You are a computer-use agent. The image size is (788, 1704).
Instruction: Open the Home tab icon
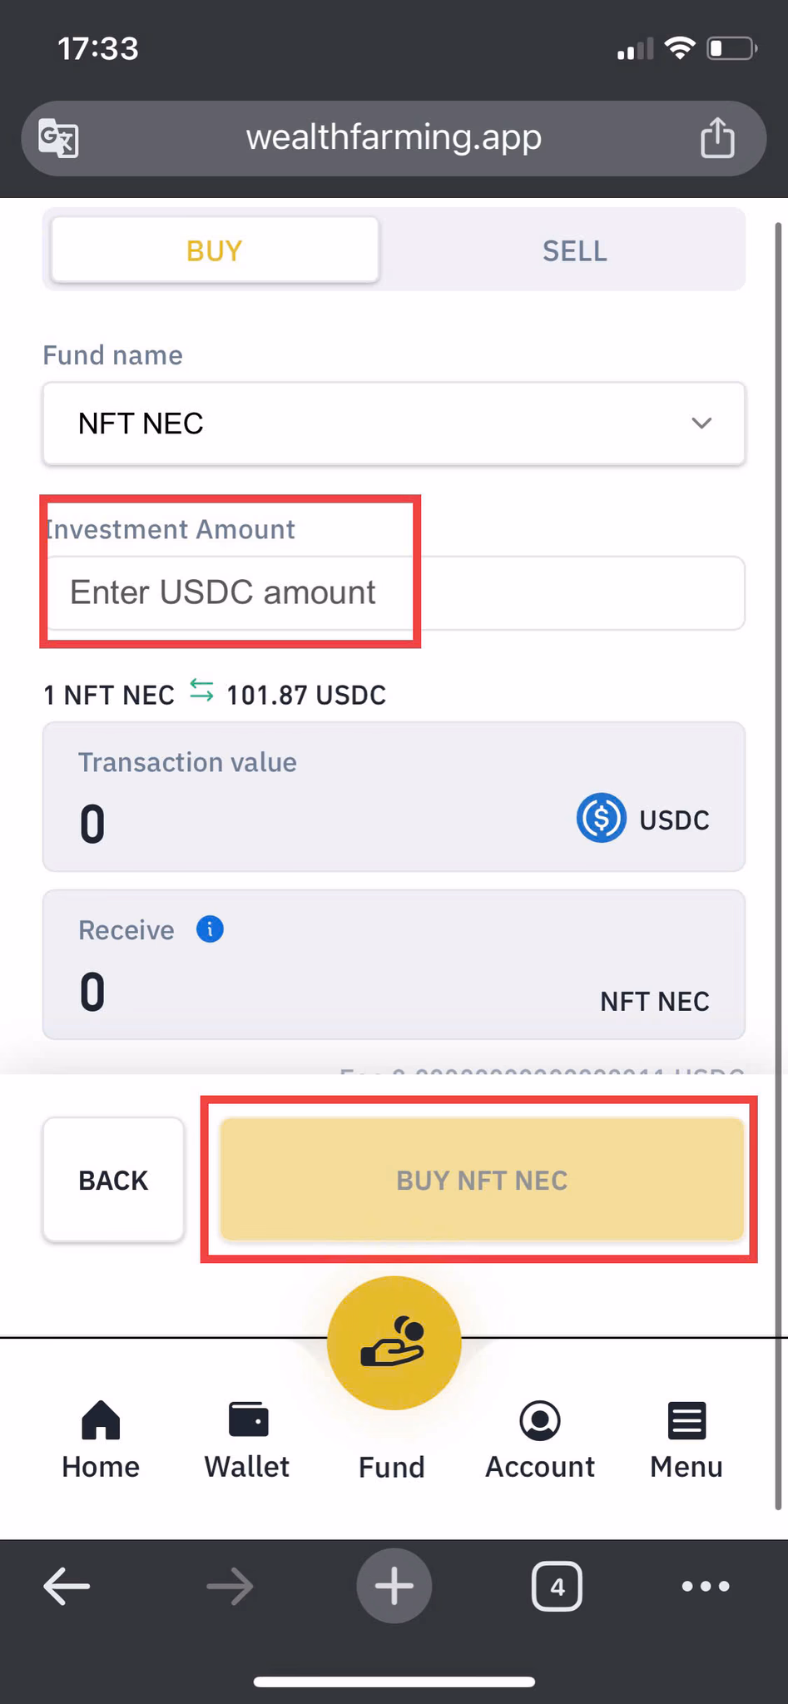(x=101, y=1420)
